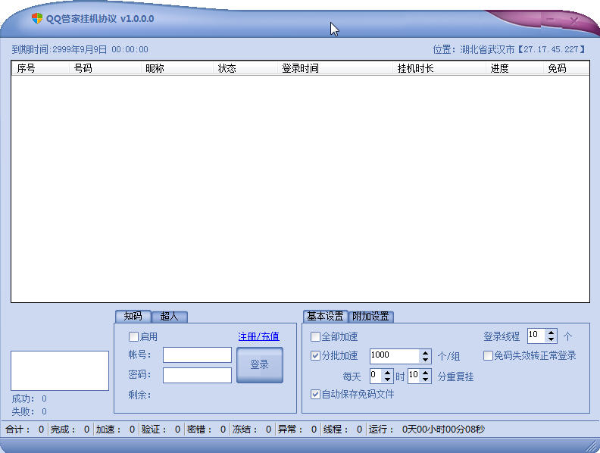Switch to the 知码 tab

pos(133,316)
